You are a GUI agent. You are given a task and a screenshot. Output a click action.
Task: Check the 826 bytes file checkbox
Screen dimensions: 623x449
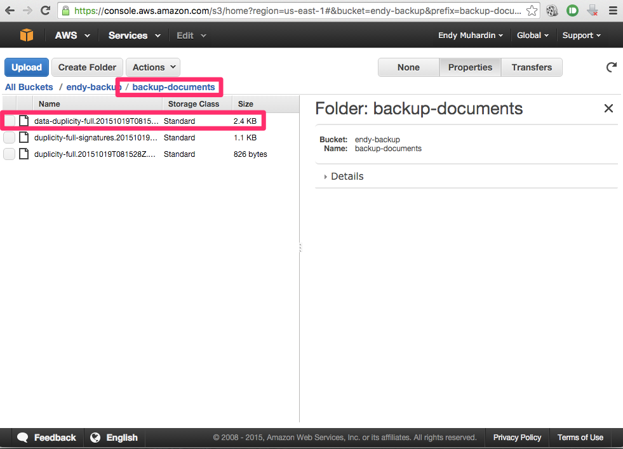[9, 154]
